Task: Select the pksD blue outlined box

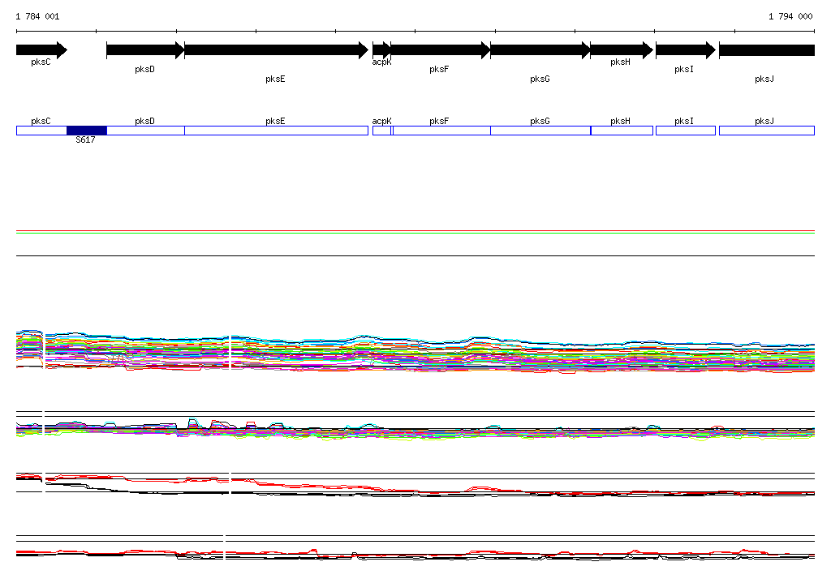Action: pyautogui.click(x=146, y=131)
